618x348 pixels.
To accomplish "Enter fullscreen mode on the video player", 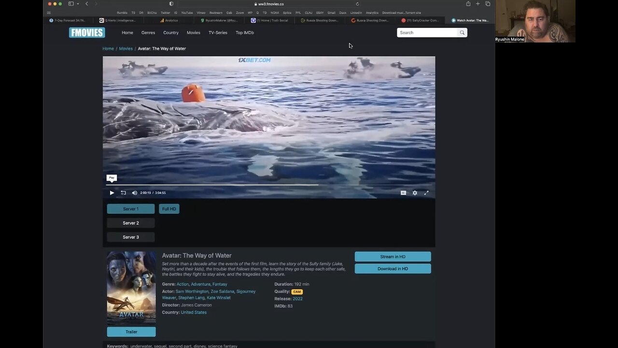I will [426, 193].
